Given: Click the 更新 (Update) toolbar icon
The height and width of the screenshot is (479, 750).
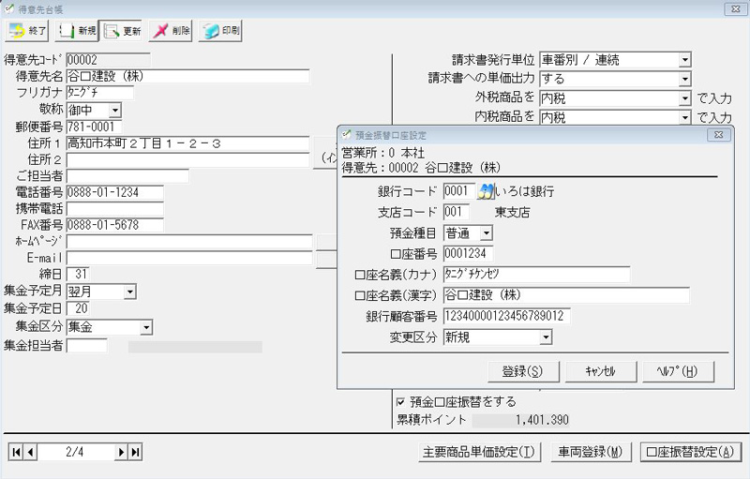Looking at the screenshot, I should click(123, 31).
